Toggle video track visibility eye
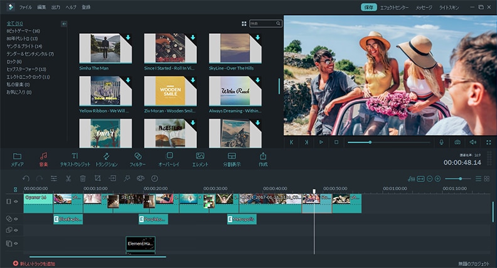Viewport: 497px width, 268px height. 16,201
